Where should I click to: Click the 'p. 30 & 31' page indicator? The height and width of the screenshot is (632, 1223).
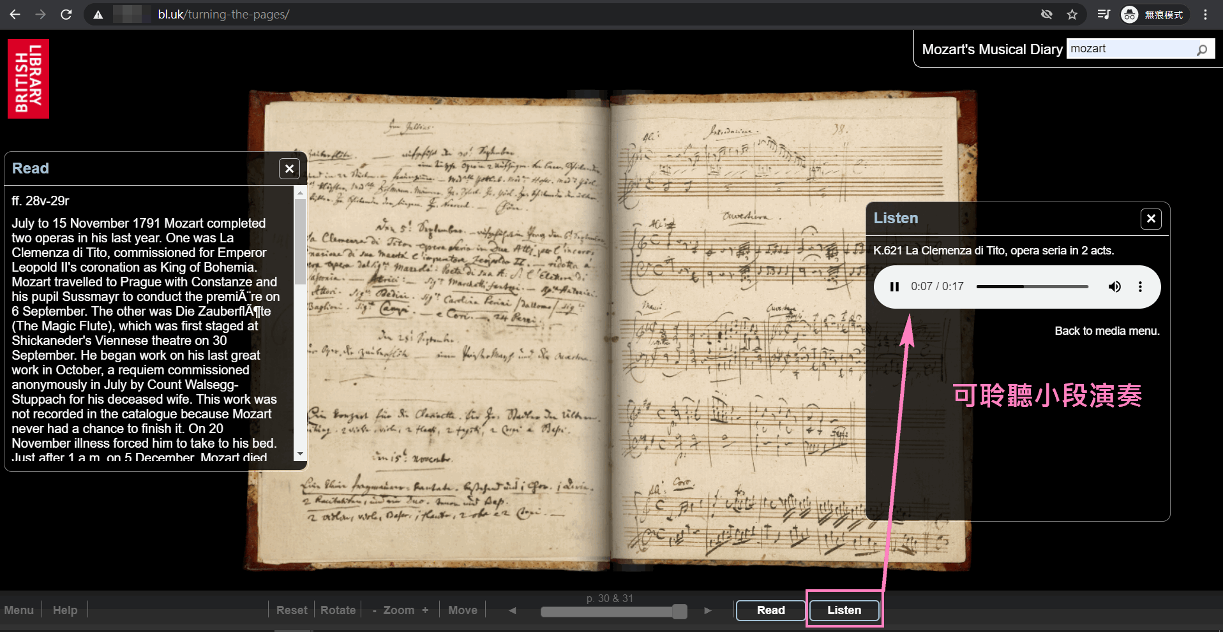pos(610,598)
